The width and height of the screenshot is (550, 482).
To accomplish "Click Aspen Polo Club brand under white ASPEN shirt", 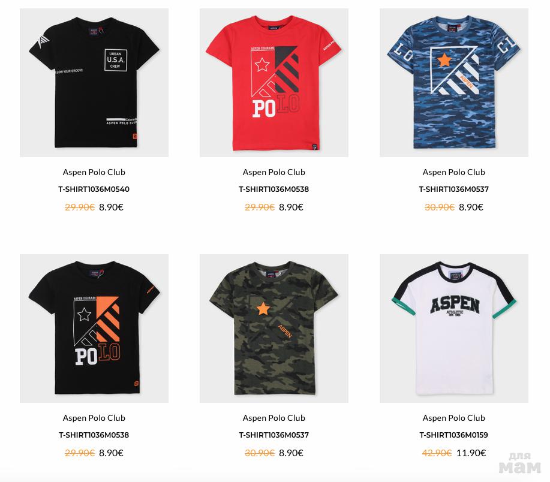I will pyautogui.click(x=454, y=418).
